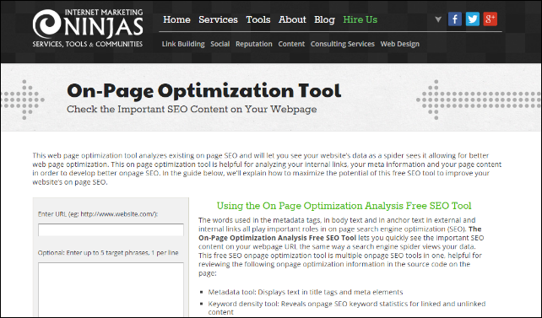
Task: Open the Web Design submenu link
Action: [400, 44]
